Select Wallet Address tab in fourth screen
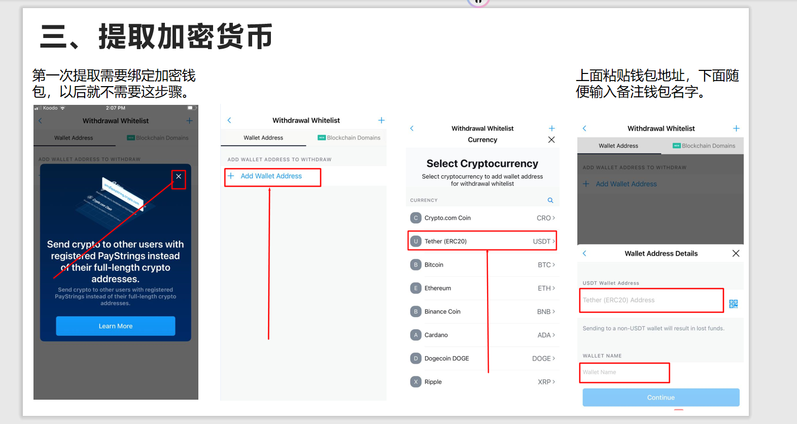Image resolution: width=797 pixels, height=424 pixels. pyautogui.click(x=618, y=146)
